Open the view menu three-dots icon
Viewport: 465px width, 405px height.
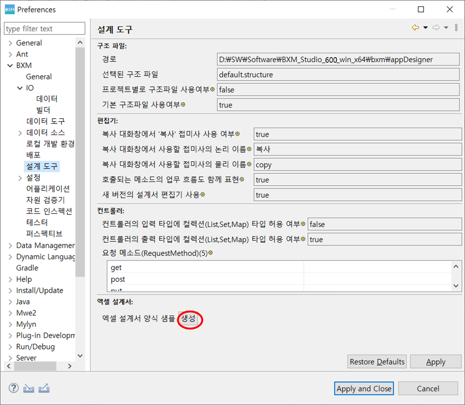(456, 27)
